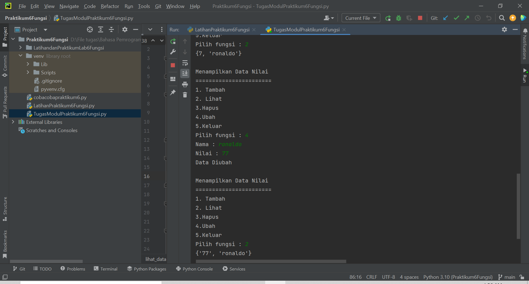
Task: Expand the LatihandanPraktikumLab6Fungsi folder
Action: pyautogui.click(x=21, y=48)
